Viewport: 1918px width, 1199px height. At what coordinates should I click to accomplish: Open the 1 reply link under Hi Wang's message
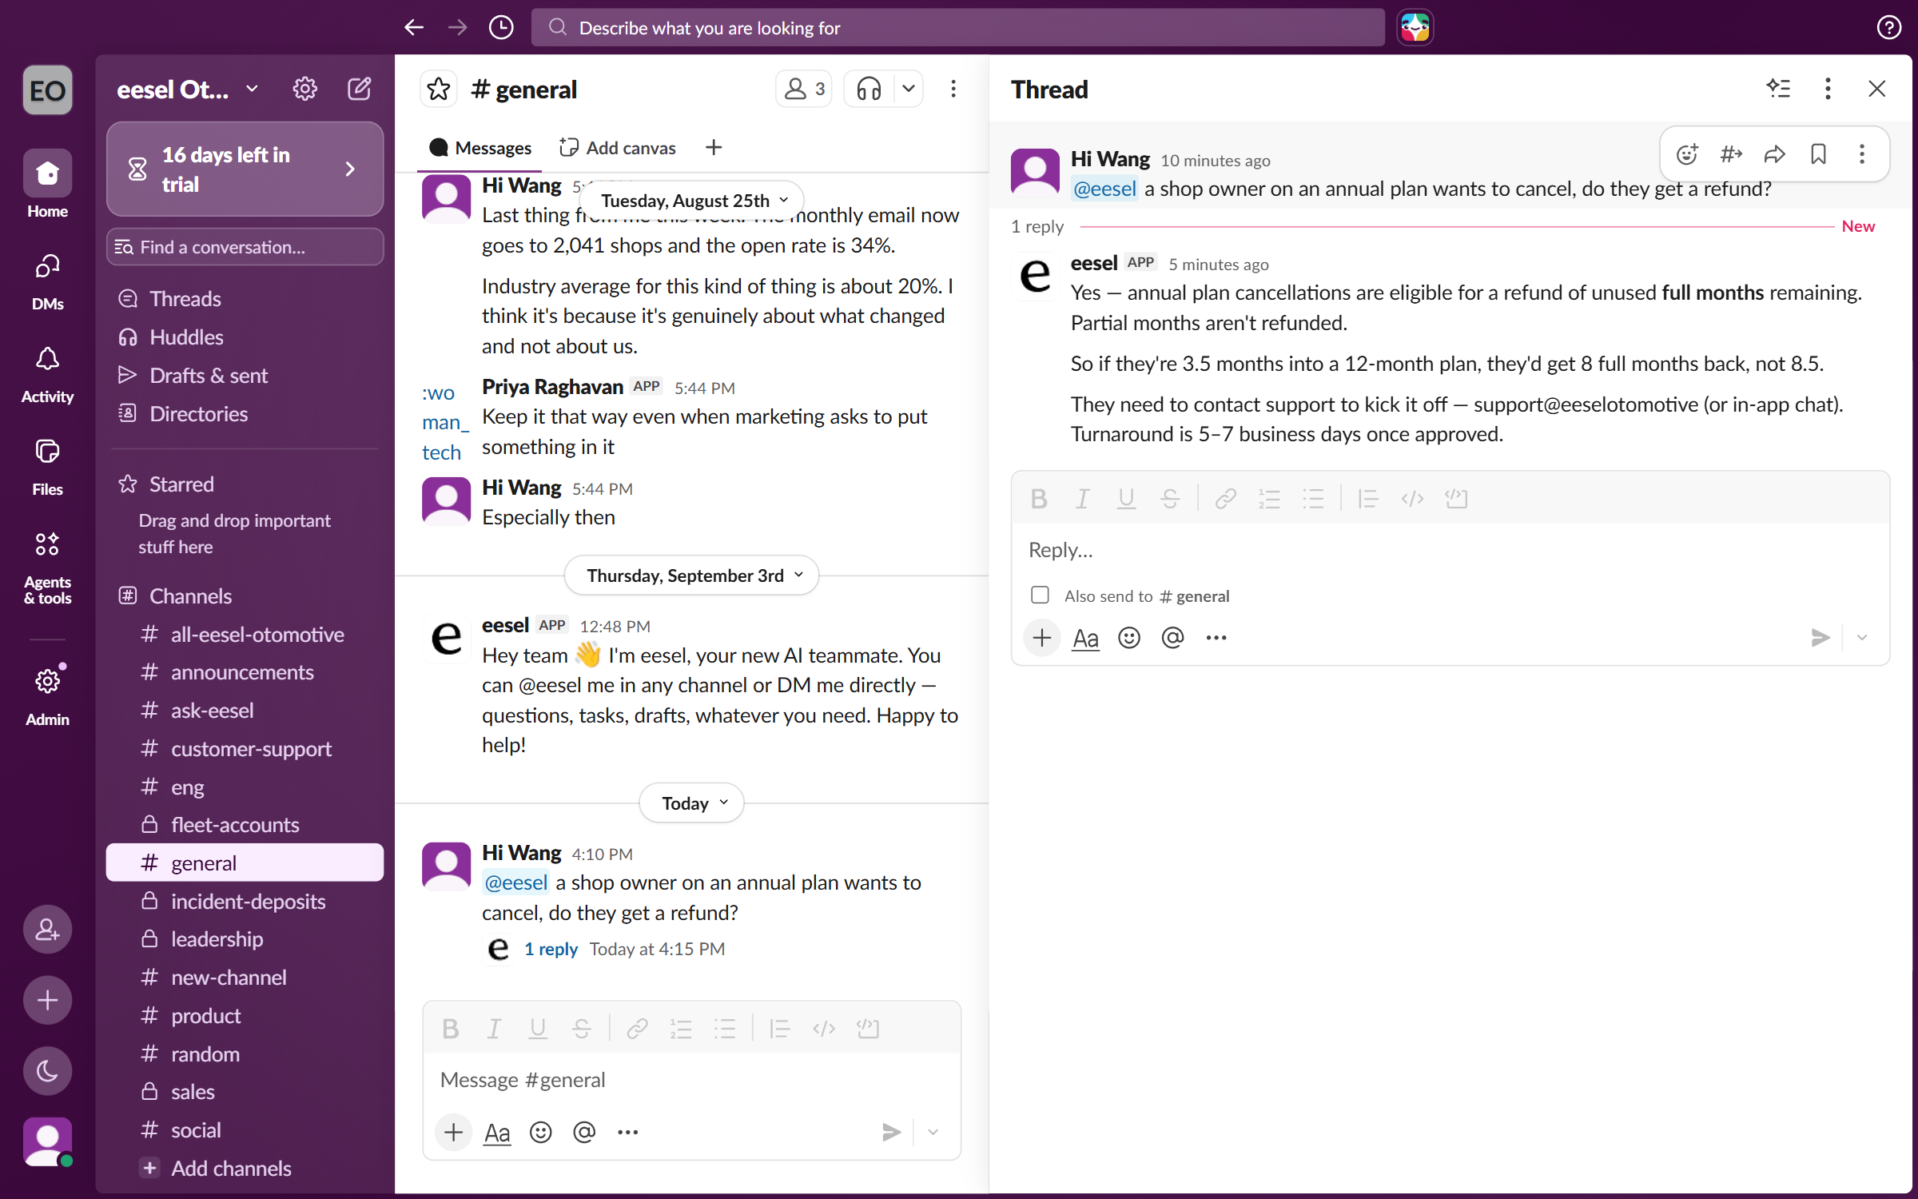(551, 949)
